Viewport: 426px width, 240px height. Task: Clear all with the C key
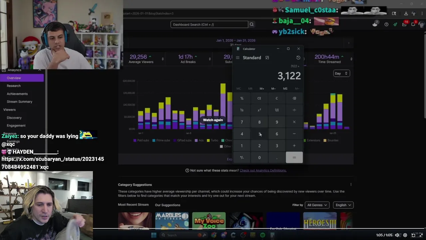277,98
